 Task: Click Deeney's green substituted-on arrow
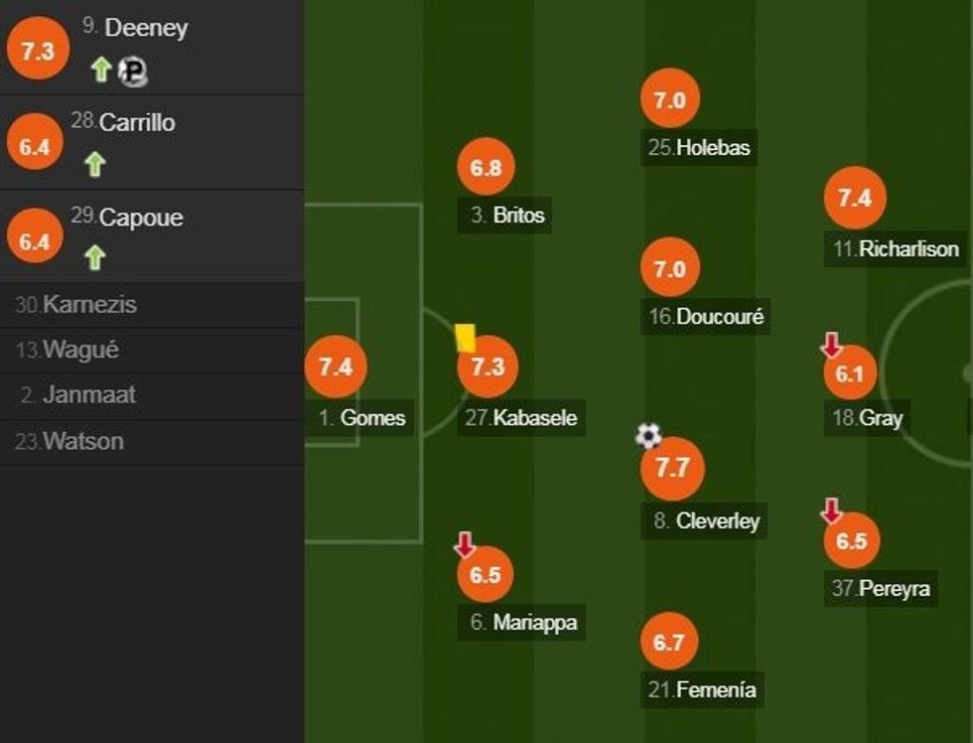pos(100,70)
